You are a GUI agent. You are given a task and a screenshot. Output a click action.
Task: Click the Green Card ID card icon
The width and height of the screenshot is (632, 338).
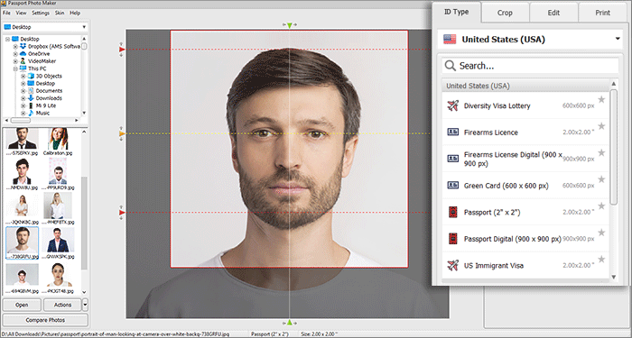coord(453,186)
